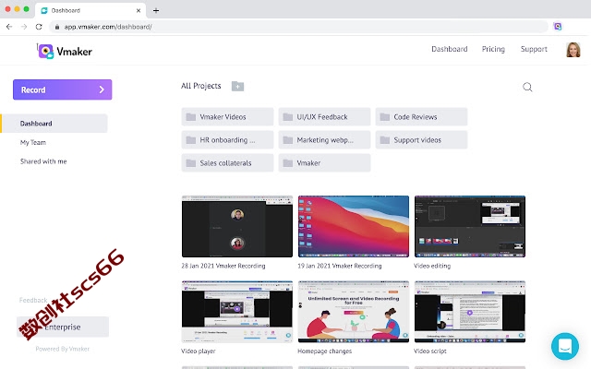Open the user profile avatar
This screenshot has width=591, height=369.
pyautogui.click(x=573, y=50)
